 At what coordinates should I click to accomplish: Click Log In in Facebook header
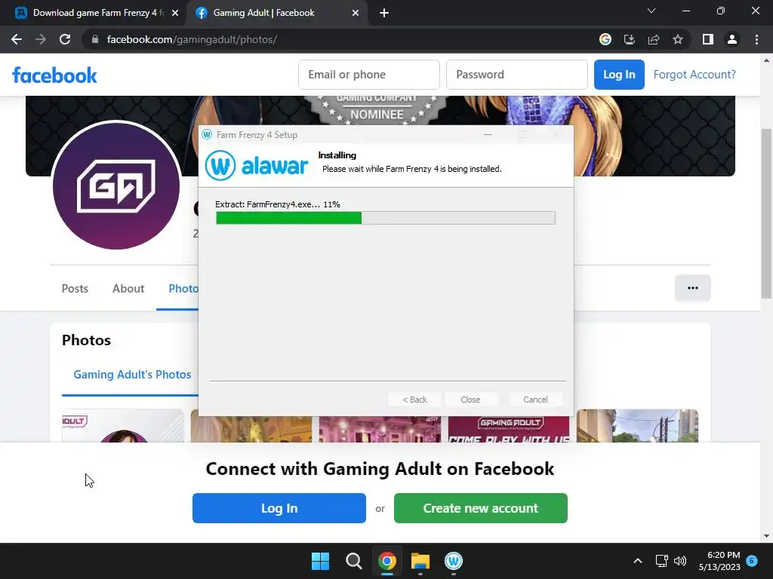(619, 75)
